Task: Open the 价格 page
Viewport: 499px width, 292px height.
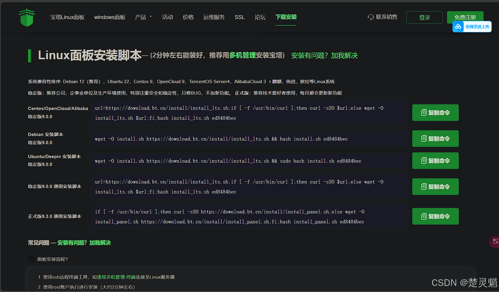Action: pos(188,17)
